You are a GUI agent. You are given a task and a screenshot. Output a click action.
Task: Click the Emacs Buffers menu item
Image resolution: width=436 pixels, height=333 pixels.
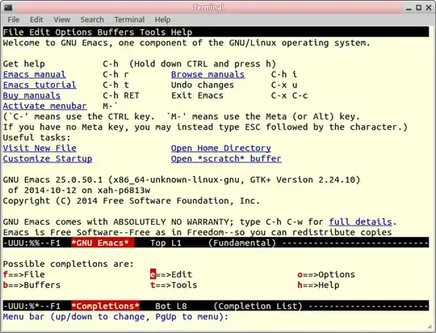115,32
